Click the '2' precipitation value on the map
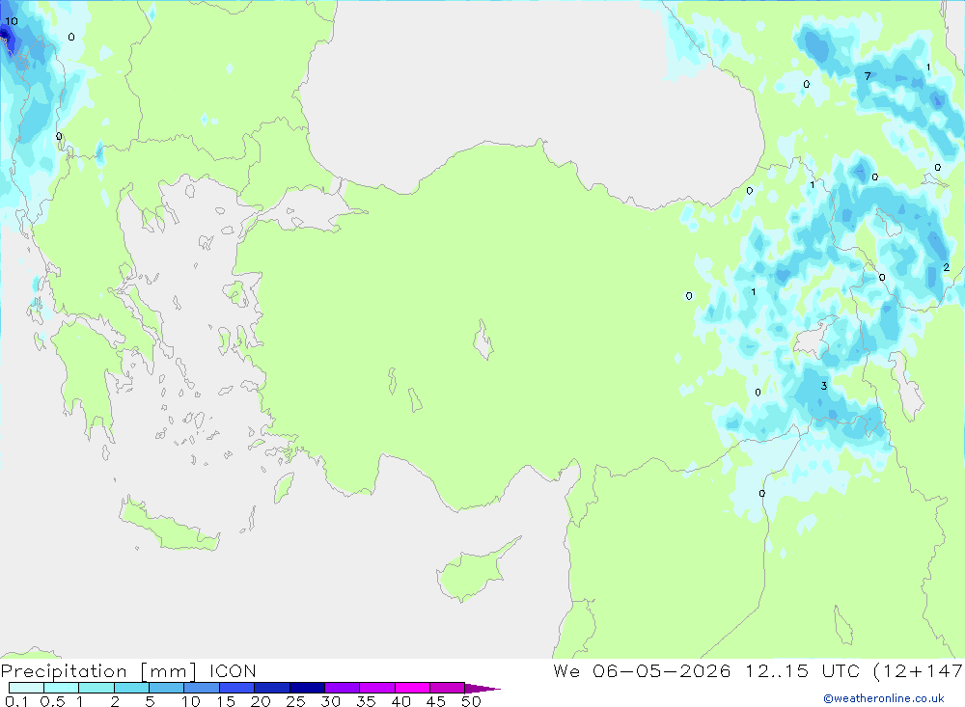 (947, 267)
